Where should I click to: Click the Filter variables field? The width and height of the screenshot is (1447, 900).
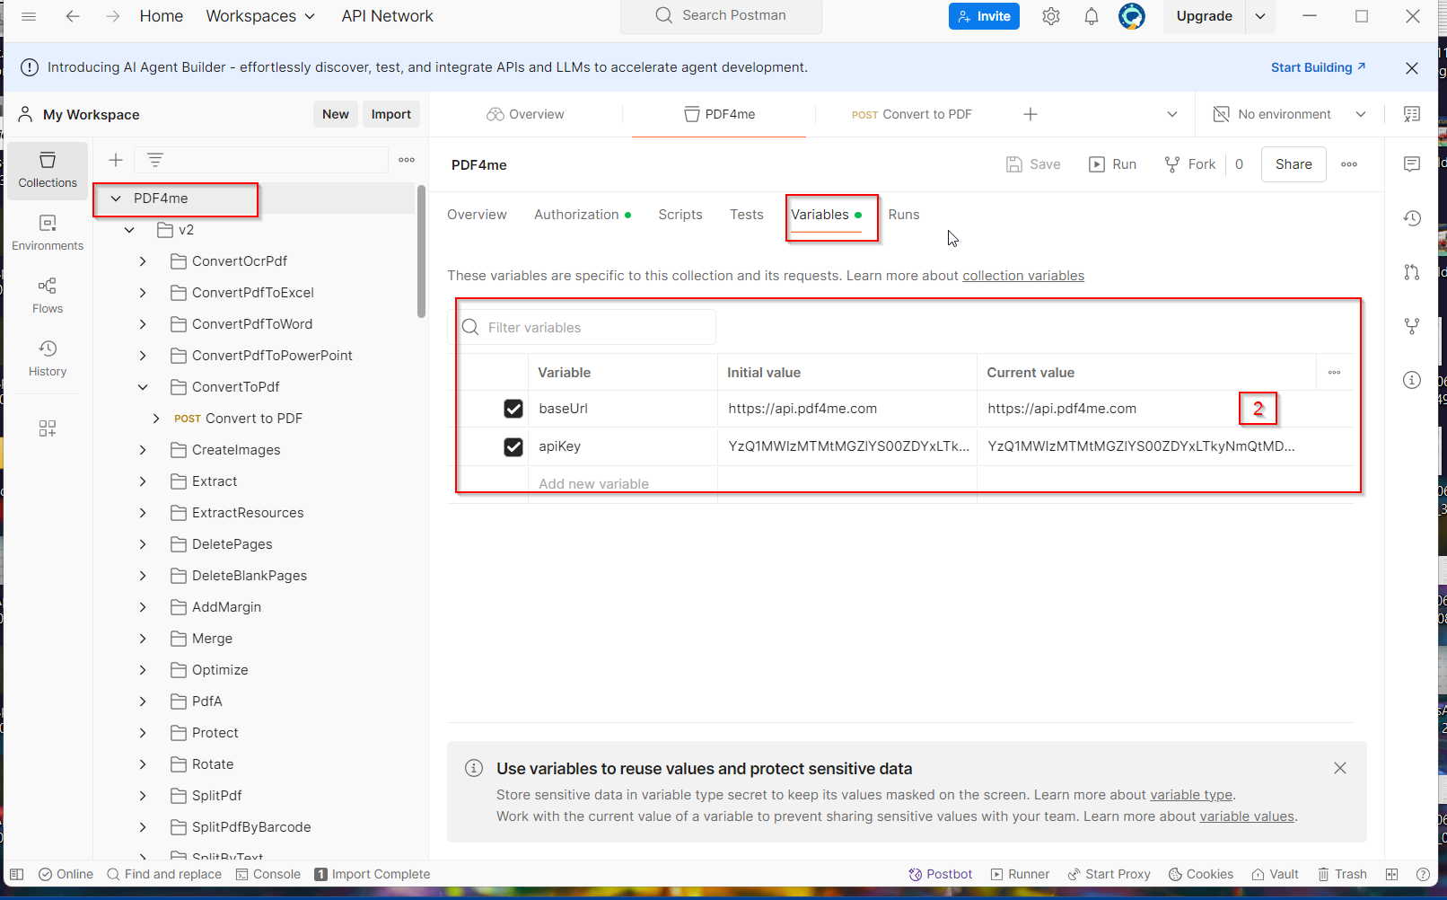click(x=582, y=327)
